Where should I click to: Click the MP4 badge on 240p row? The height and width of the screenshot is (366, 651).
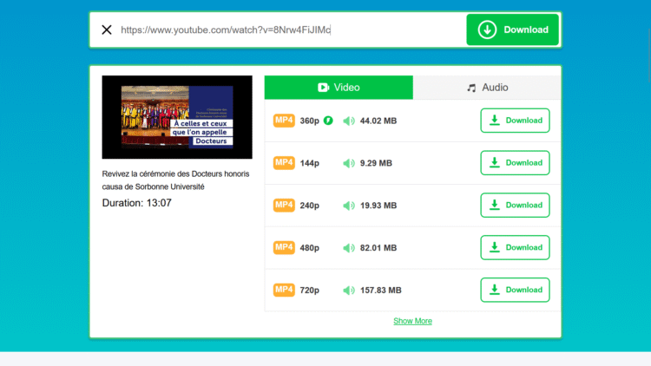[284, 205]
